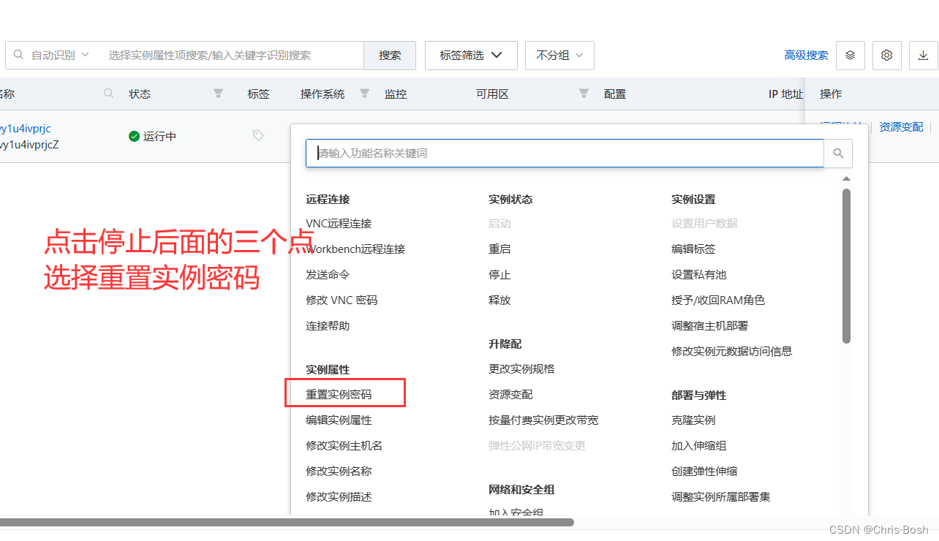This screenshot has width=939, height=541.
Task: Click the 搜索 button
Action: 390,56
